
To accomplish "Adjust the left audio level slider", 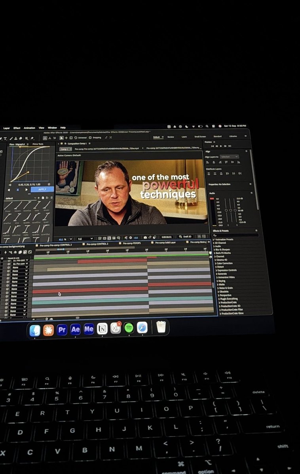I will coord(226,210).
